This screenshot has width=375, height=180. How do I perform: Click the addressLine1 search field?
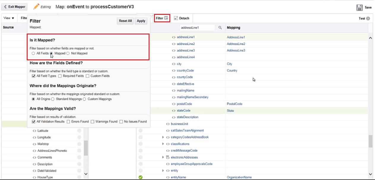pyautogui.click(x=197, y=28)
